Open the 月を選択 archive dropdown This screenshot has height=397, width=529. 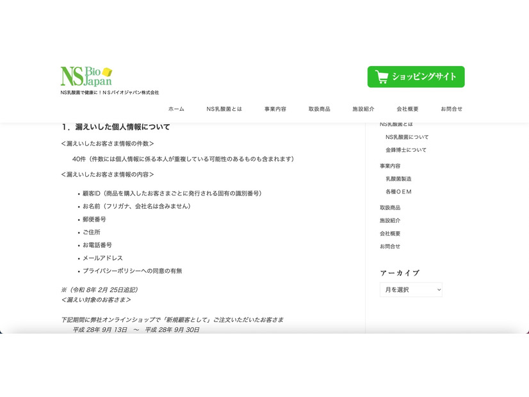(x=411, y=289)
